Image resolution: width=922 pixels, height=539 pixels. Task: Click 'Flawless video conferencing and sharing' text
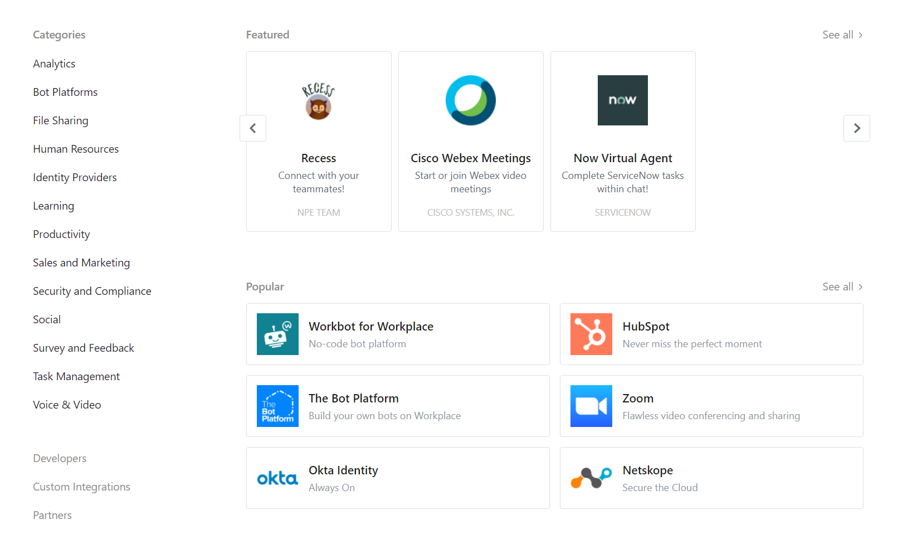coord(711,416)
